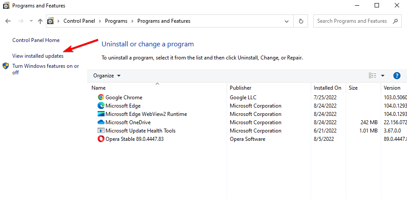The image size is (407, 199).
Task: Change view using the view icon
Action: [372, 76]
